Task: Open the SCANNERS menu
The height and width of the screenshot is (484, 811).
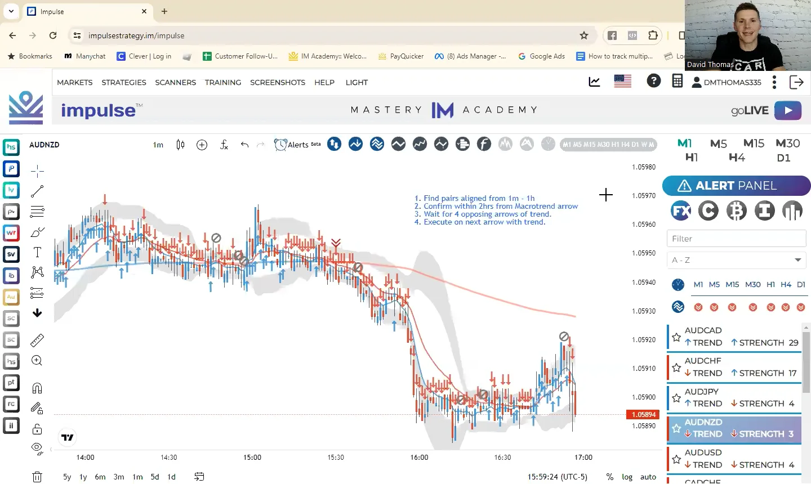Action: click(x=176, y=82)
